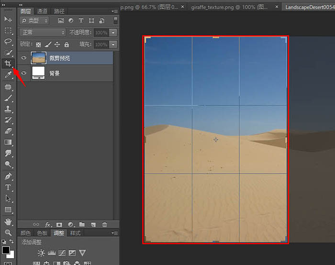Add a Curves adjustment
Screen dimensions: 335x265
pos(62,253)
